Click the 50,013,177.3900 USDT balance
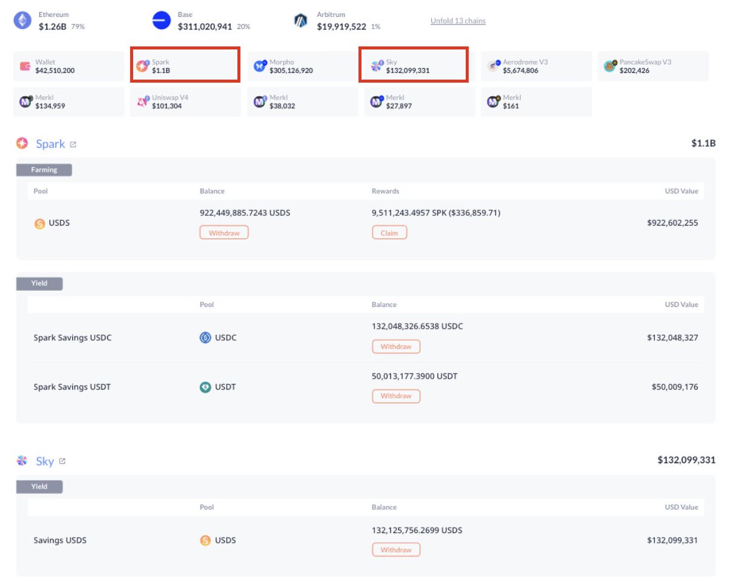729x585 pixels. pos(414,376)
